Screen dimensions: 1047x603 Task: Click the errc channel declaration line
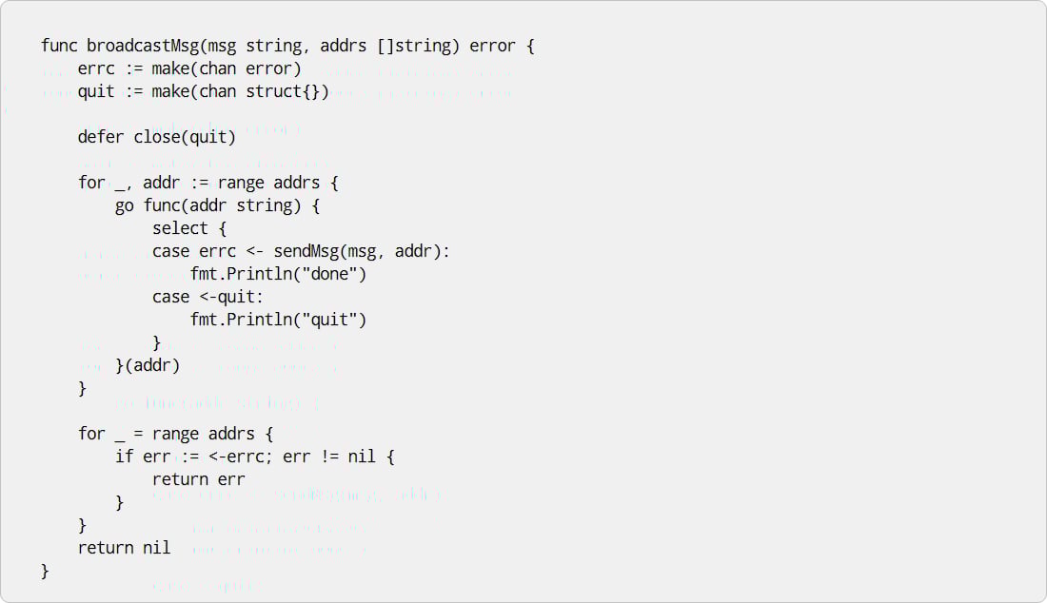(x=189, y=68)
